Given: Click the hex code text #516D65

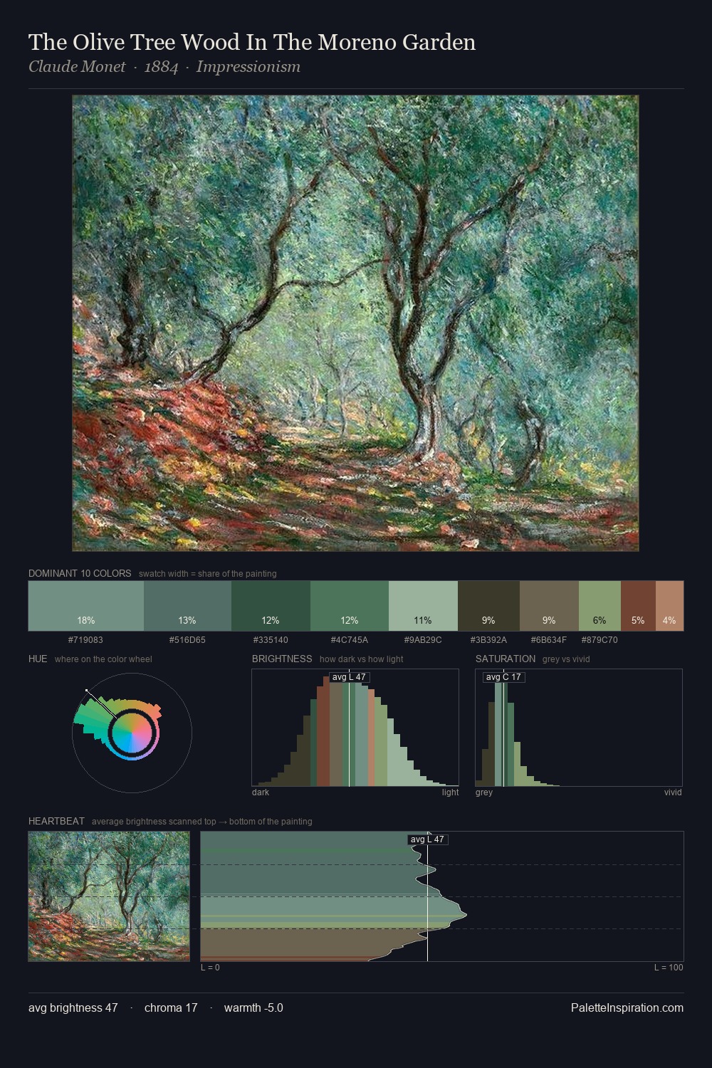Looking at the screenshot, I should coord(187,640).
